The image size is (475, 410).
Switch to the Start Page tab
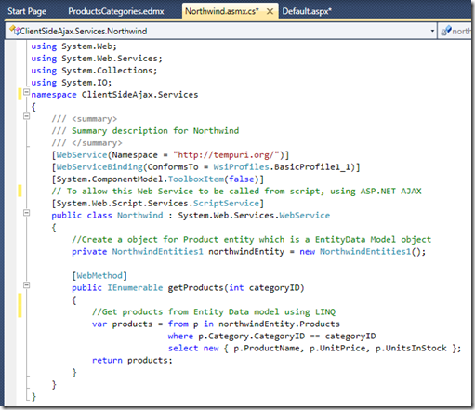point(27,11)
